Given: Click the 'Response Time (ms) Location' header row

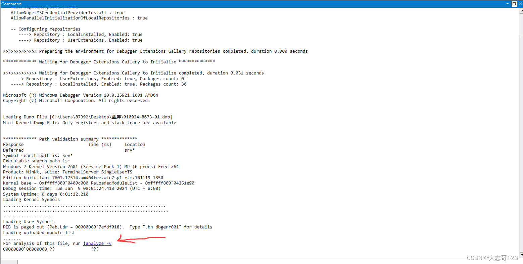Looking at the screenshot, I should click(x=74, y=145).
